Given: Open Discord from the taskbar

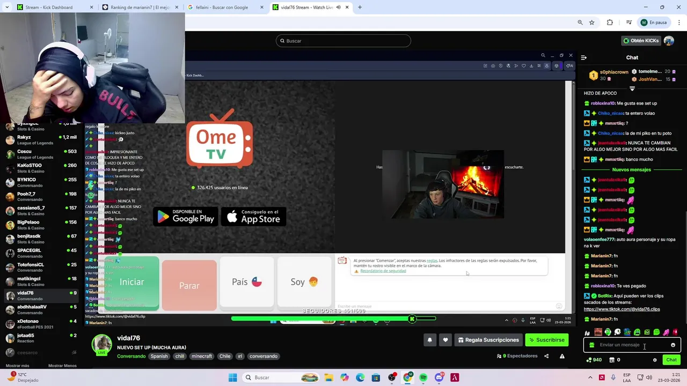Looking at the screenshot, I should tap(439, 377).
